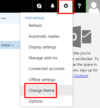Open Display settings entry
The image size is (100, 108).
tap(43, 47)
